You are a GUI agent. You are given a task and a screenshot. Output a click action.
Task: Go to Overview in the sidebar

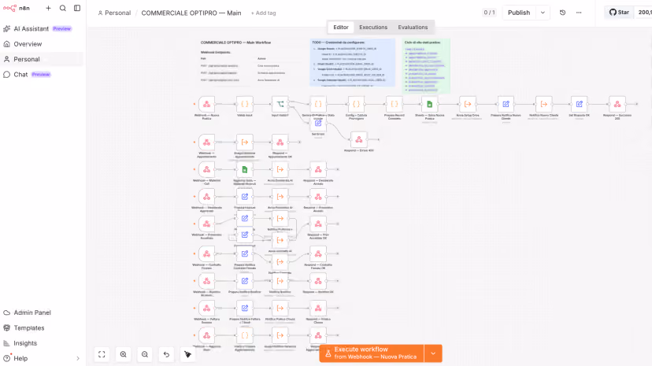pos(42,44)
